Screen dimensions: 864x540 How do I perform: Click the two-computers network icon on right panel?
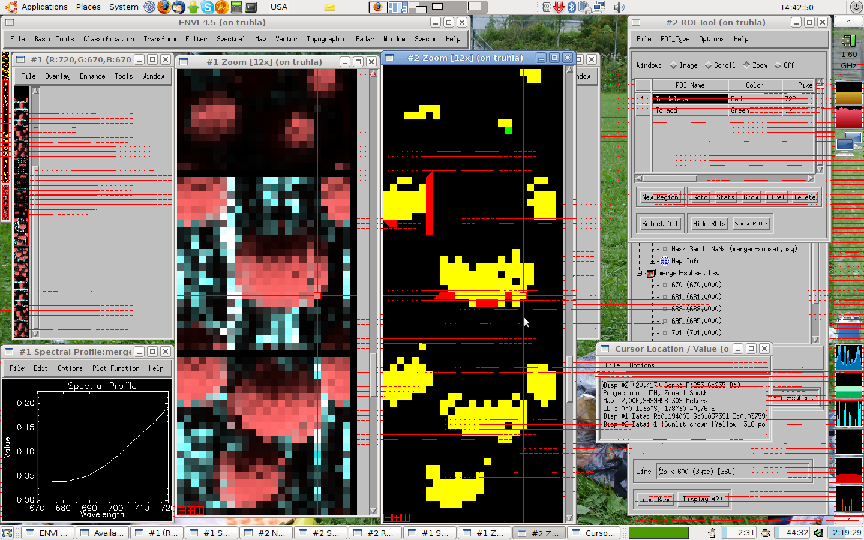[848, 145]
